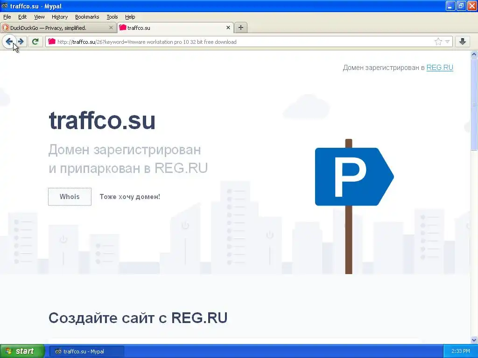The width and height of the screenshot is (478, 358).
Task: Open the Edit menu
Action: click(22, 17)
